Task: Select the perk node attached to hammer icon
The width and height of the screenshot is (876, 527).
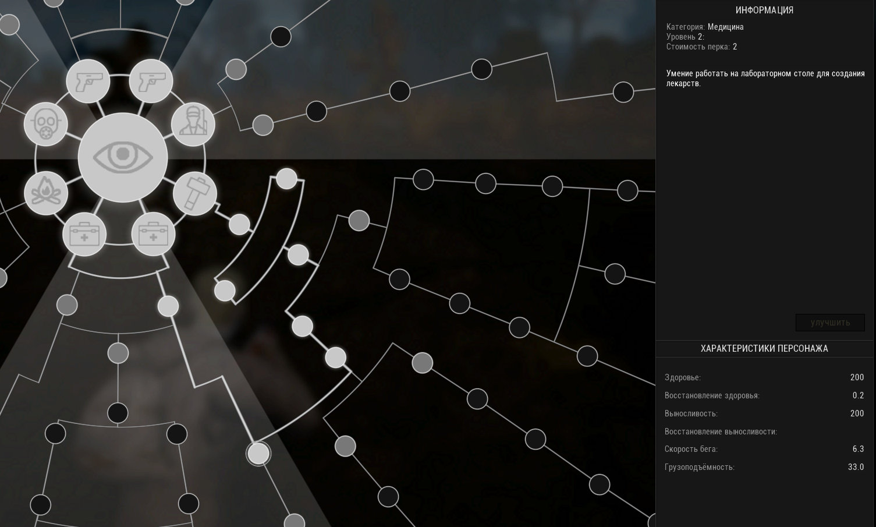Action: [x=239, y=224]
